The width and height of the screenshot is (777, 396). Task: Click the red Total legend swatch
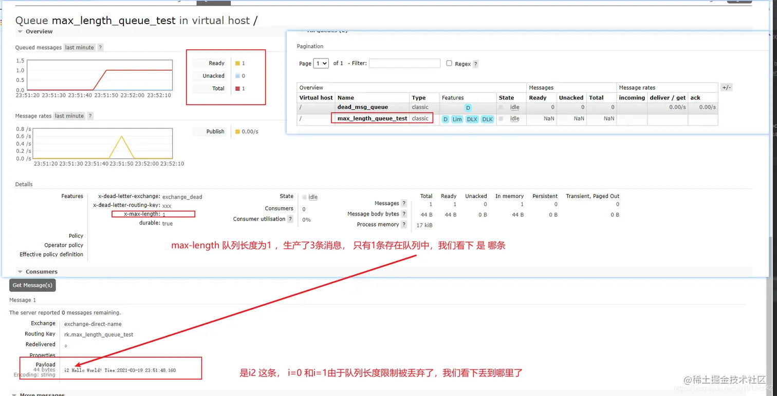coord(237,89)
